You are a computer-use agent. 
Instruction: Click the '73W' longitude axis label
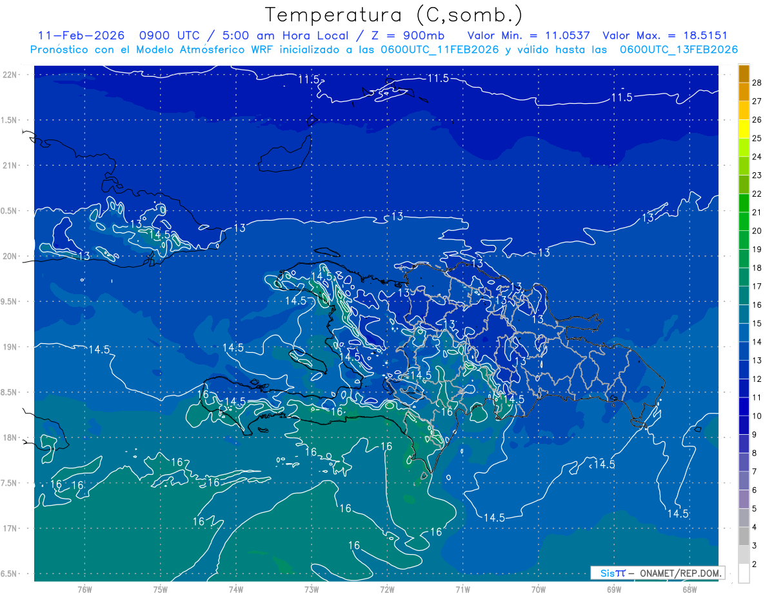[312, 589]
